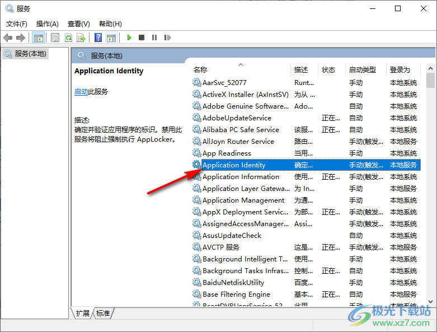Open the 文件(F) menu
The image size is (437, 332).
click(17, 24)
